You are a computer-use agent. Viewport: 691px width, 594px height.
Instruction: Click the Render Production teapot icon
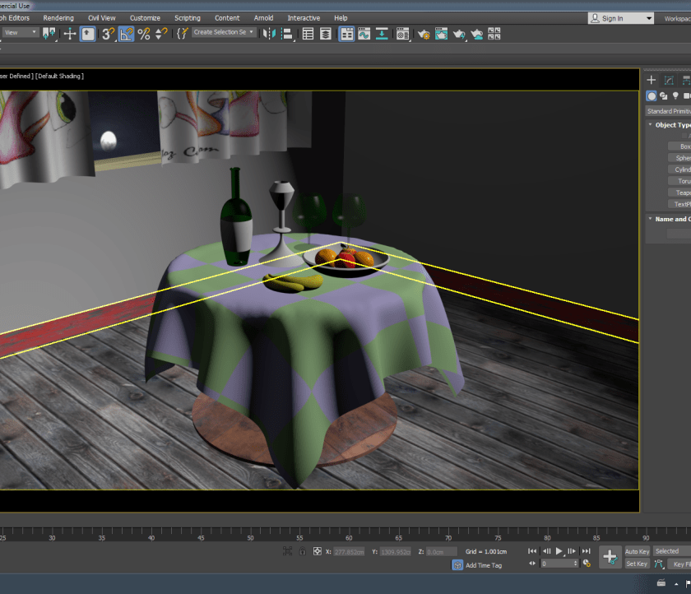458,34
